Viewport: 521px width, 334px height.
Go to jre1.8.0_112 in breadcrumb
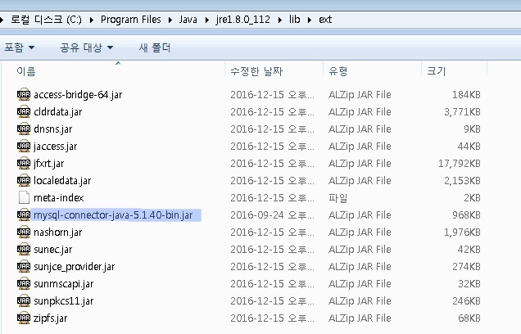click(x=242, y=20)
